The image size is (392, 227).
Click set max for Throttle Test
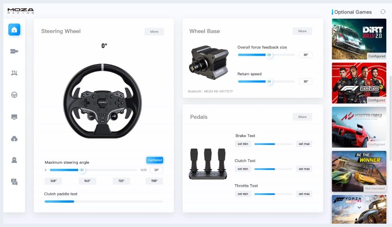point(304,194)
